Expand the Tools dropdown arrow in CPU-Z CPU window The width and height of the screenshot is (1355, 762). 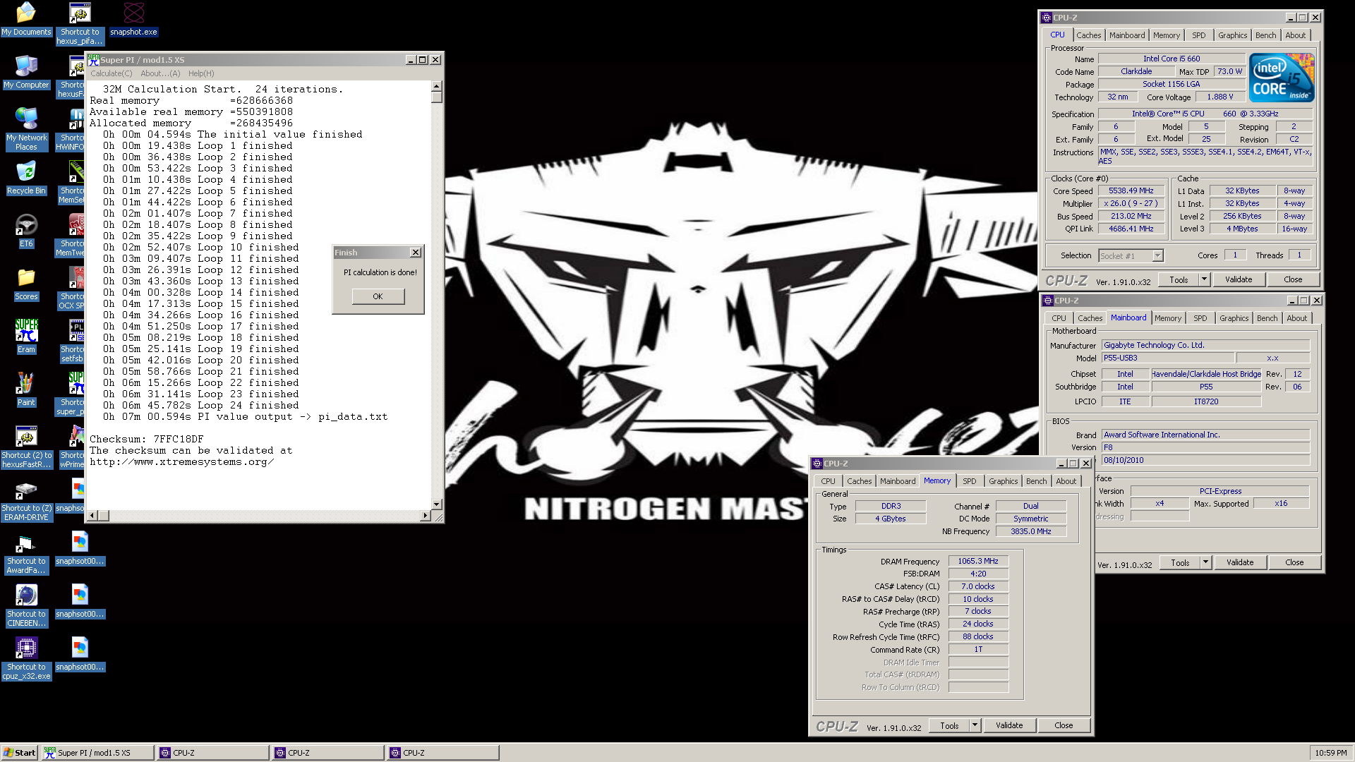click(x=1204, y=279)
